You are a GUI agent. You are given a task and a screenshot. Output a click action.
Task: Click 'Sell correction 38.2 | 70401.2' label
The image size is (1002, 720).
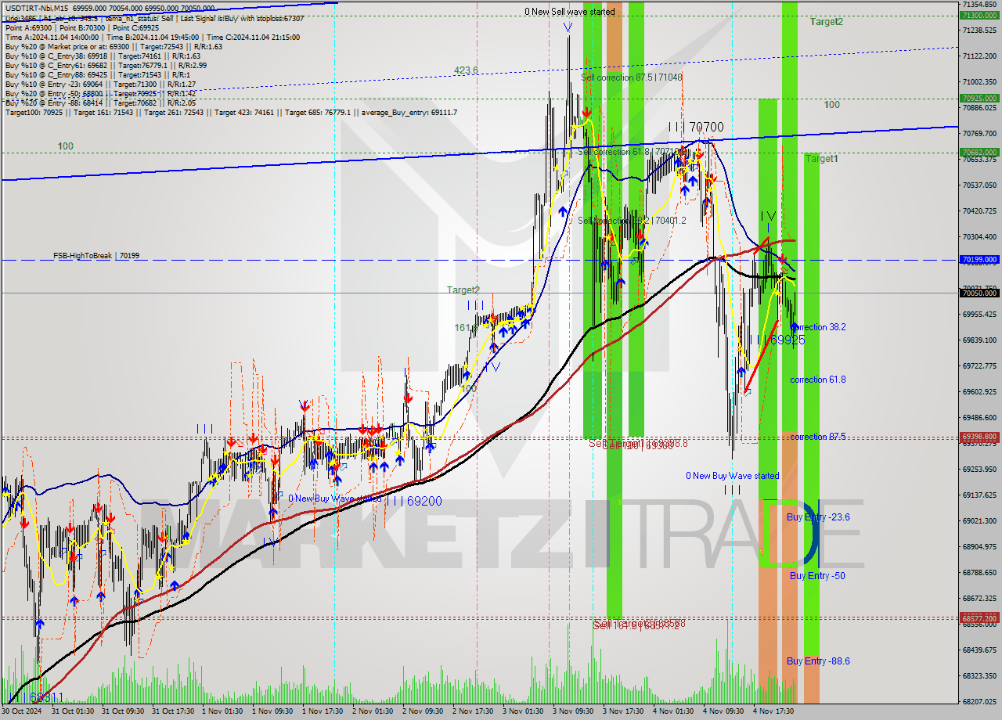click(x=632, y=221)
